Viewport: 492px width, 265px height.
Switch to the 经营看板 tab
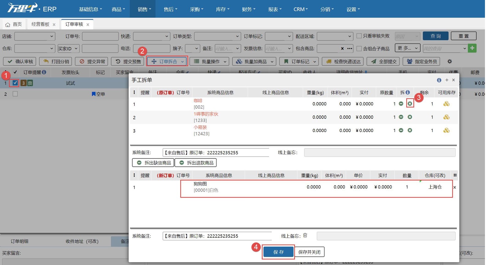40,24
